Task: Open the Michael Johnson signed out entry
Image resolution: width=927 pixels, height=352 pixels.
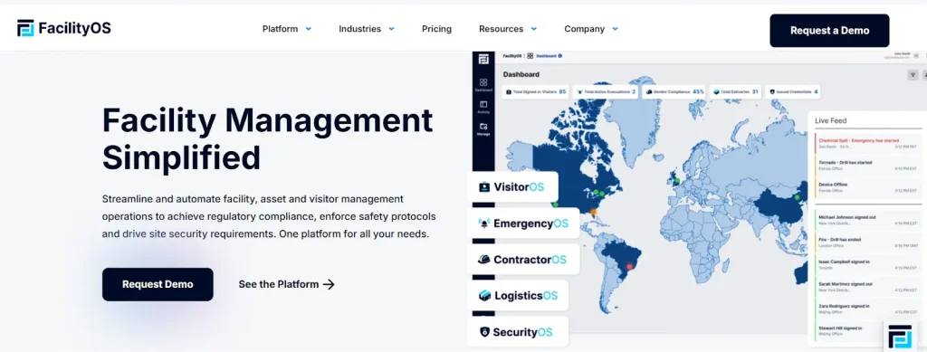Action: (x=867, y=220)
